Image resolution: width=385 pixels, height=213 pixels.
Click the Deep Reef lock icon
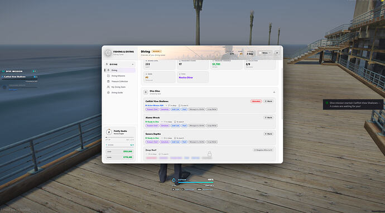coord(209,154)
